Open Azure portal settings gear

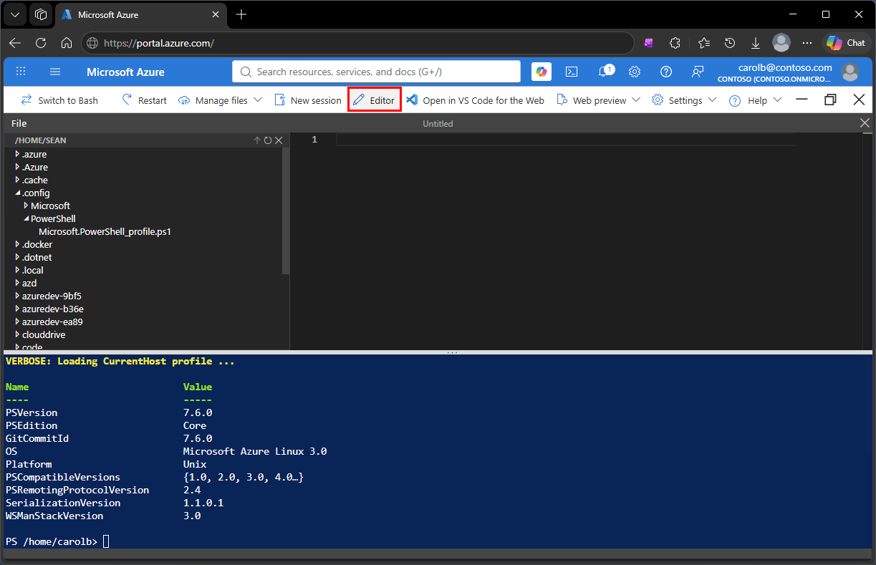tap(635, 72)
